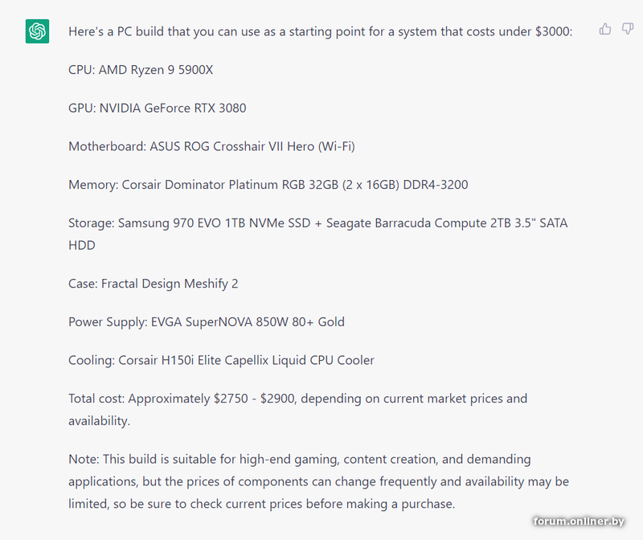Click the Corsair Dominator Platinum memory line

[268, 185]
